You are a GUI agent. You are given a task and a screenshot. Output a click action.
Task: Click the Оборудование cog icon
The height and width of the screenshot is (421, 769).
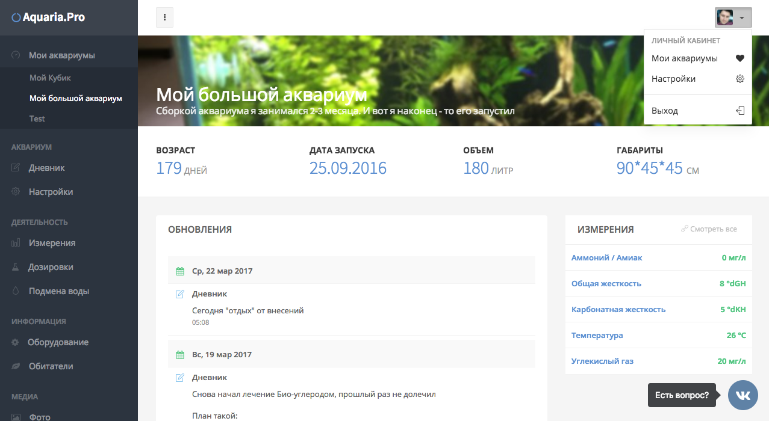point(16,342)
